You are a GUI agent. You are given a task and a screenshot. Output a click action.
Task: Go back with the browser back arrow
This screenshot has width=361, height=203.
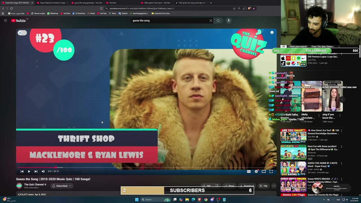(x=3, y=8)
